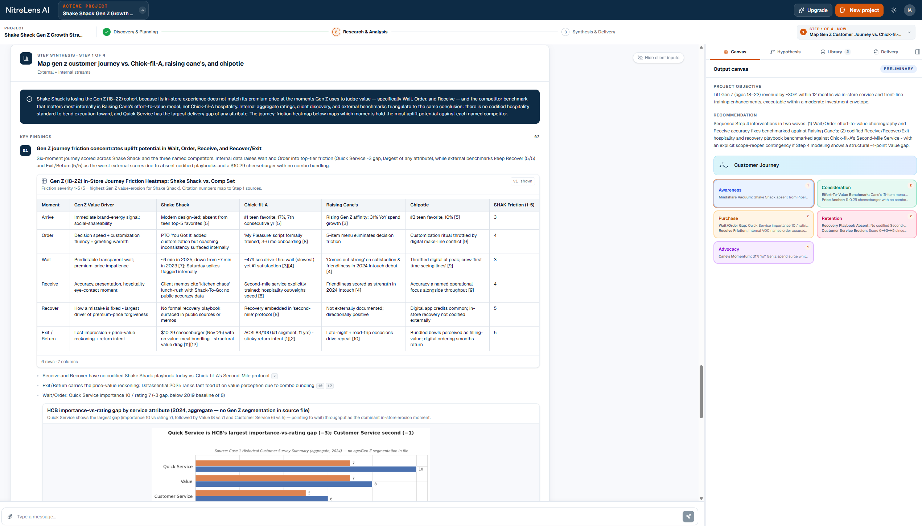Image resolution: width=922 pixels, height=526 pixels.
Task: Click the send message arrow icon
Action: 688,517
